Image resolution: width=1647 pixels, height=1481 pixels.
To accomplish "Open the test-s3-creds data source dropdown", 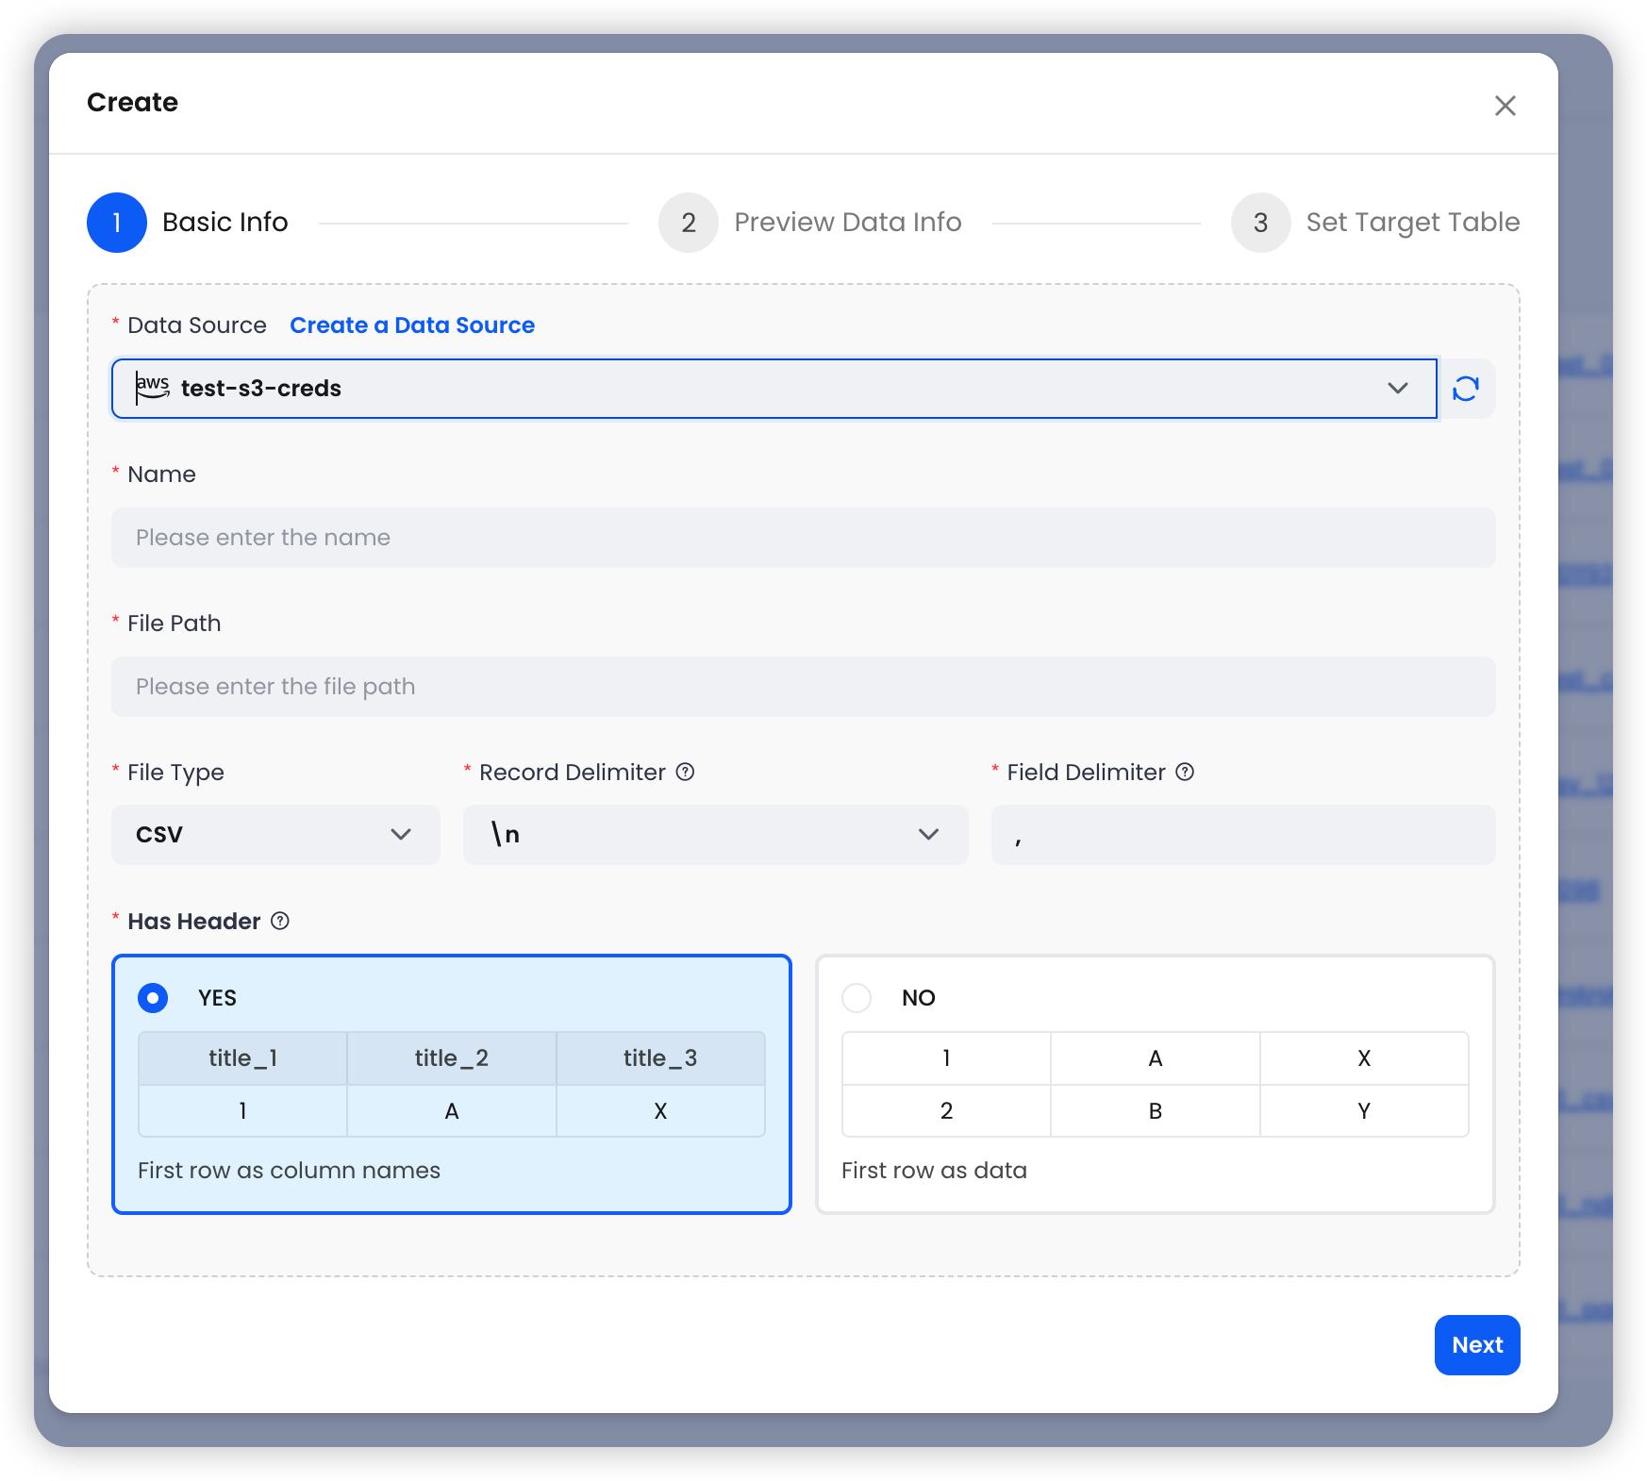I will pos(1397,388).
